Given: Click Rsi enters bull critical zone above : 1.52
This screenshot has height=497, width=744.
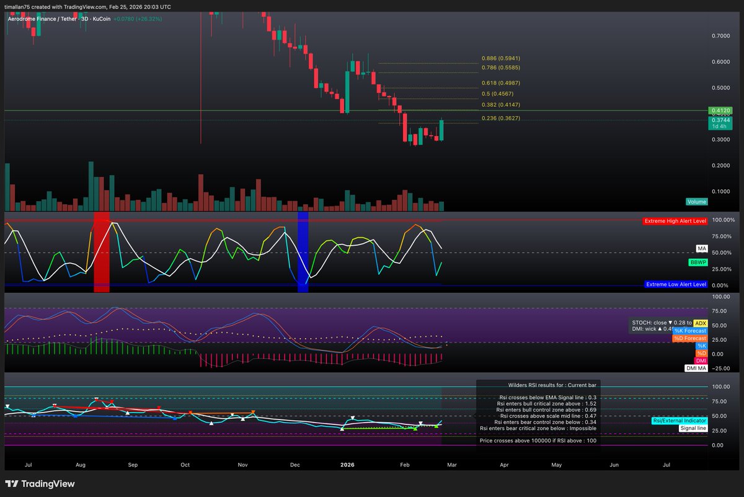Looking at the screenshot, I should point(546,403).
